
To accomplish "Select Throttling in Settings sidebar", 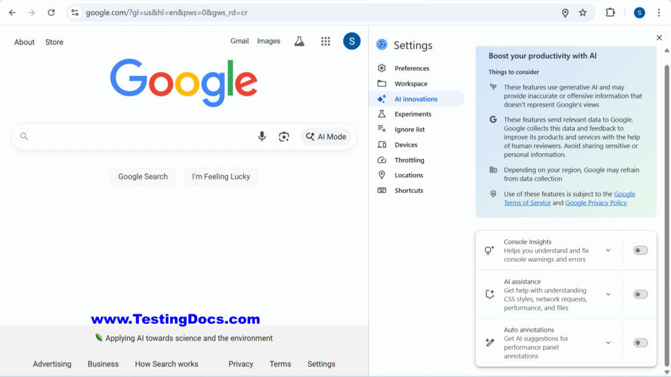I will point(410,160).
